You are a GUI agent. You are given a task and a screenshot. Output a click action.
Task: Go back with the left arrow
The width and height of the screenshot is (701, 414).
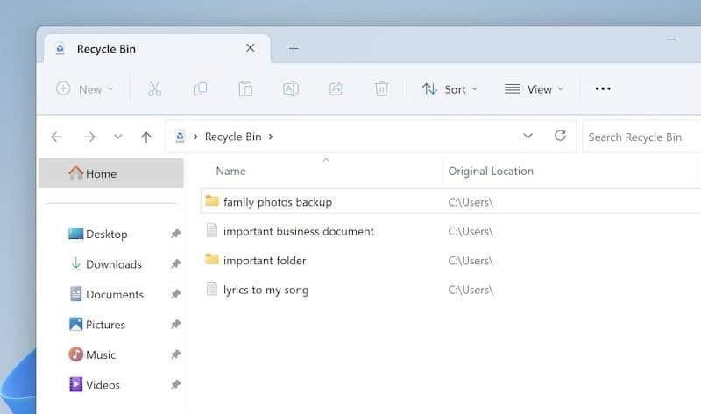57,137
